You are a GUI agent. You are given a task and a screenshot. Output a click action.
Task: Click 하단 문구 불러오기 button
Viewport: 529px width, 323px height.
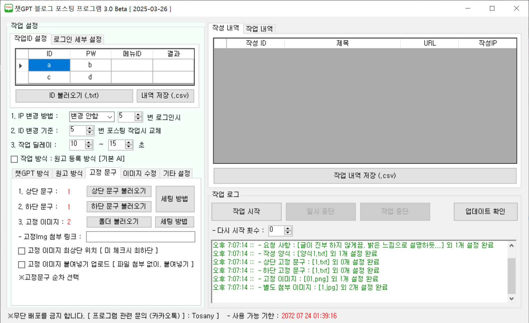point(119,206)
